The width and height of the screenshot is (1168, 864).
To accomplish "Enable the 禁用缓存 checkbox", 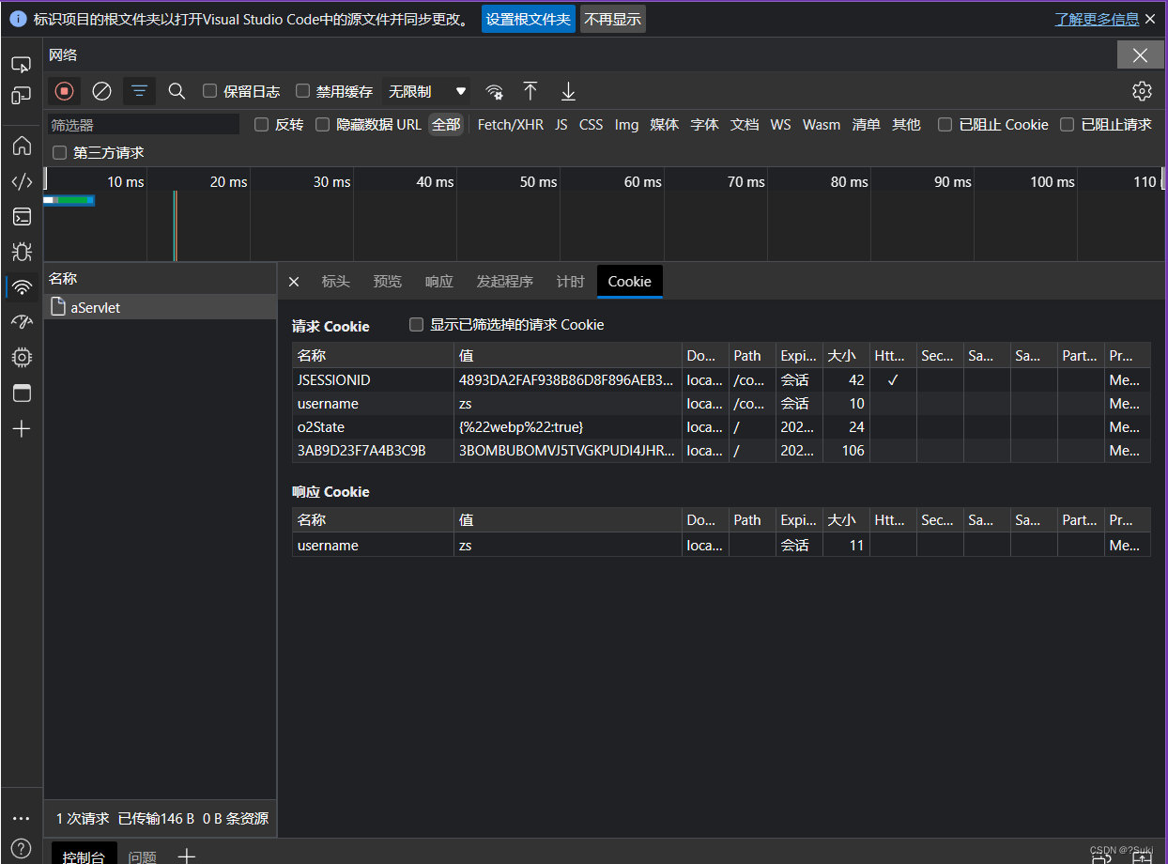I will (x=303, y=91).
